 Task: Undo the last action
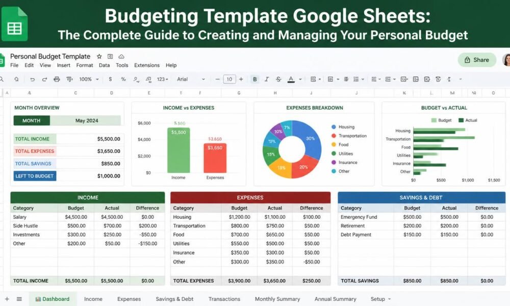(x=32, y=79)
